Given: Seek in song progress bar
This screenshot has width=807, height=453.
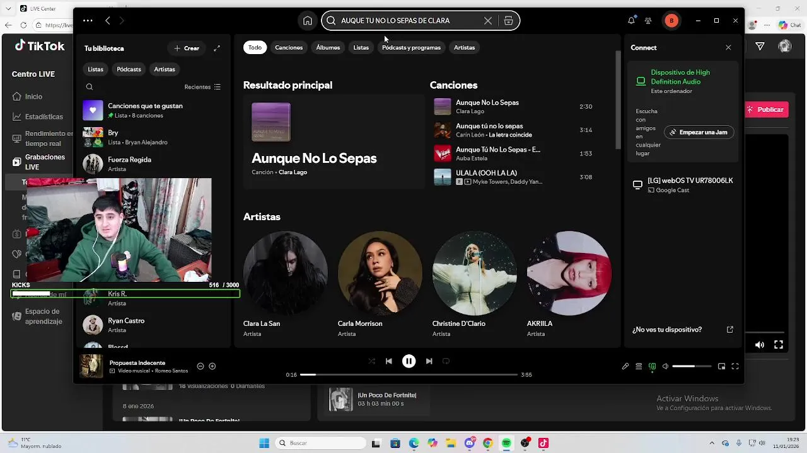Looking at the screenshot, I should tap(409, 375).
